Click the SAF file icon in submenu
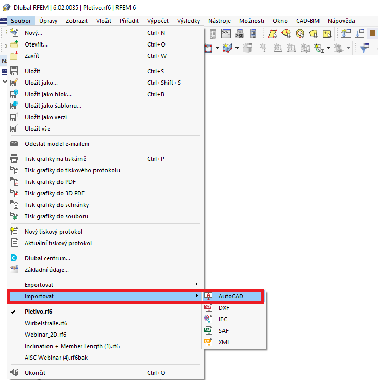The height and width of the screenshot is (380, 378). (x=208, y=330)
